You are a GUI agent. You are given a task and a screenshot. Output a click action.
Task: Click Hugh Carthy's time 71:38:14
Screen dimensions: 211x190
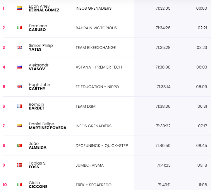(163, 87)
